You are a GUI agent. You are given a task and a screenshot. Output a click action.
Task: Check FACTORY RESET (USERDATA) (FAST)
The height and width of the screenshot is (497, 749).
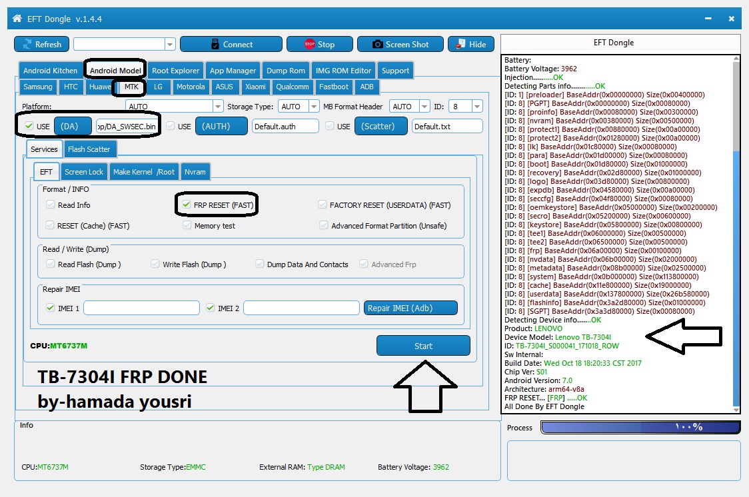[x=323, y=205]
